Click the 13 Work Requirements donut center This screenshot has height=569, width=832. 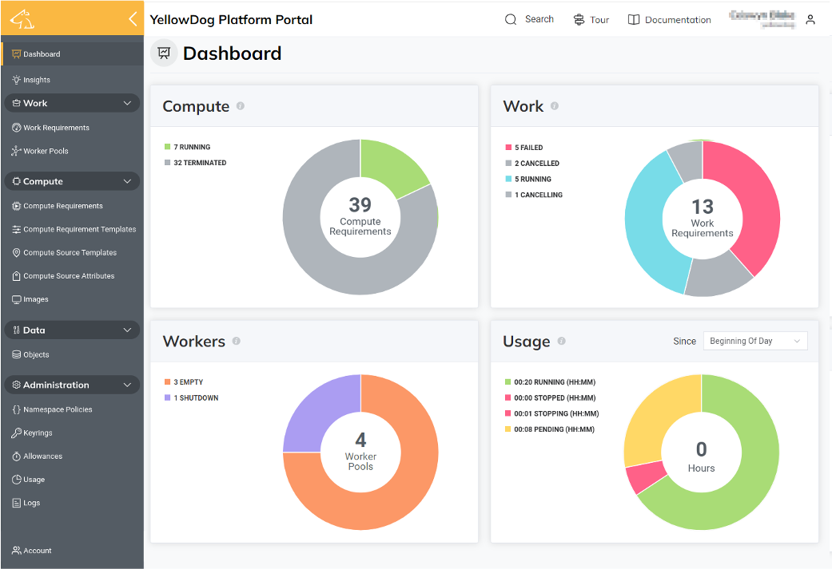702,219
